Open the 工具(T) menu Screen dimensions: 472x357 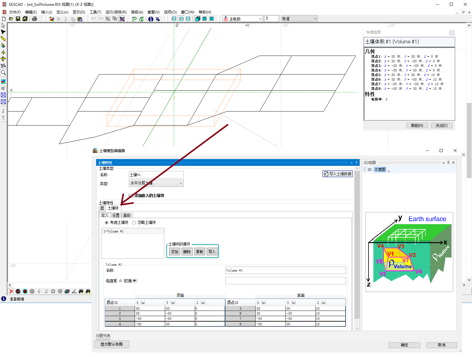95,12
